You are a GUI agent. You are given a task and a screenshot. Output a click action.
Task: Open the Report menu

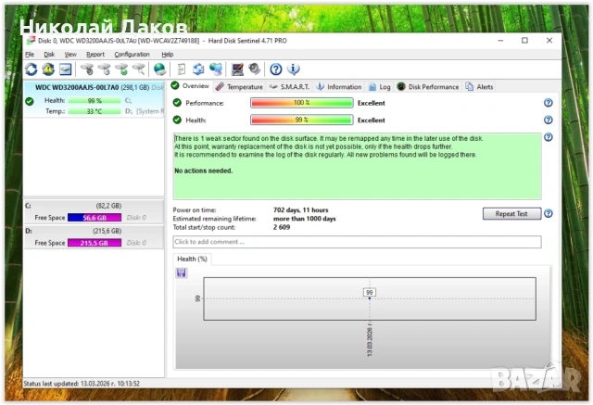point(95,55)
